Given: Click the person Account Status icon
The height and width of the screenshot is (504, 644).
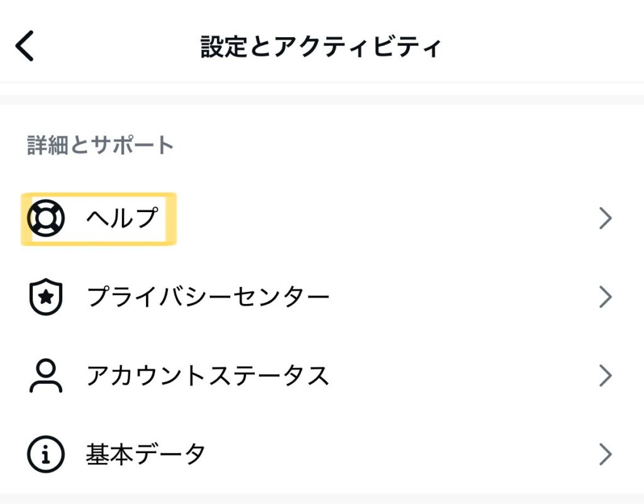Looking at the screenshot, I should click(46, 376).
